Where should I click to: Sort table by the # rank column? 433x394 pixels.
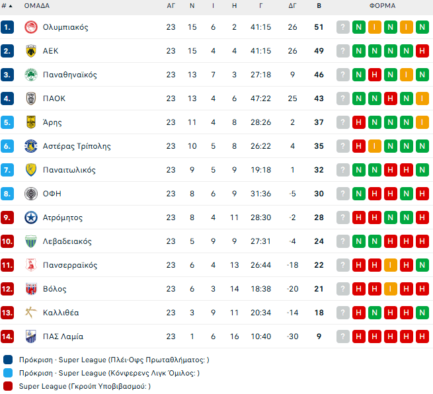pyautogui.click(x=7, y=6)
